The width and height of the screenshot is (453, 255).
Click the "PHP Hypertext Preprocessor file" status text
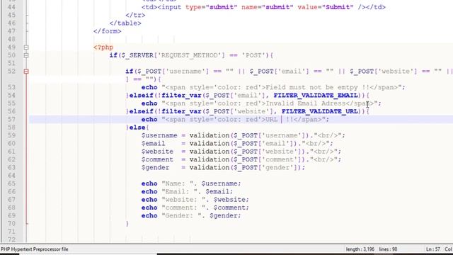35,249
